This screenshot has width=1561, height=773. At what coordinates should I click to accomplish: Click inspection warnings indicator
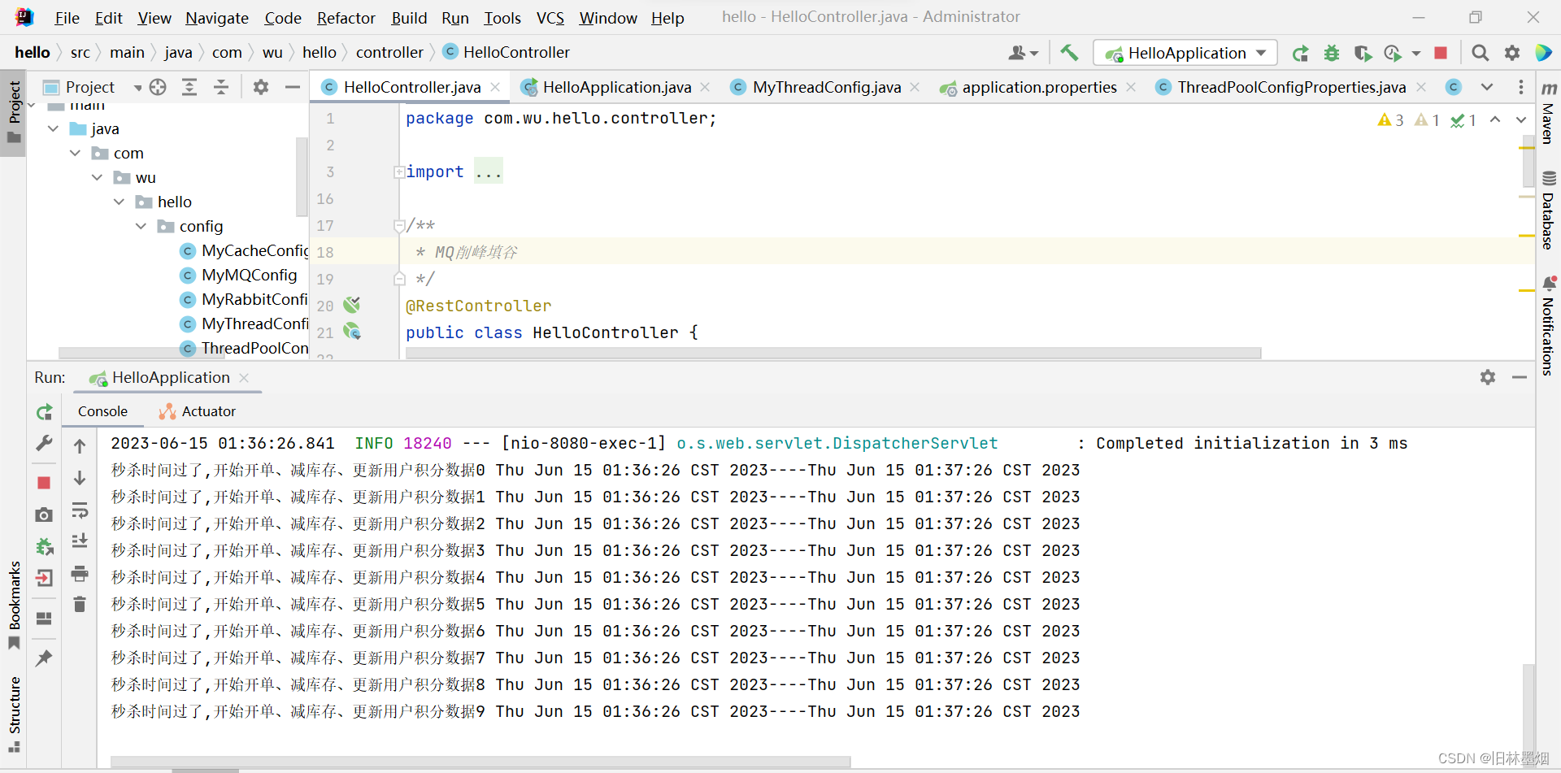click(1427, 119)
